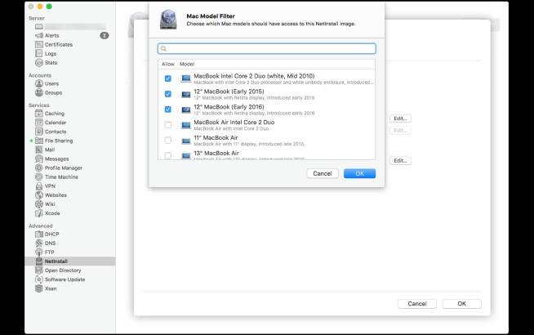
Task: Click the Alerts icon in sidebar
Action: [39, 36]
